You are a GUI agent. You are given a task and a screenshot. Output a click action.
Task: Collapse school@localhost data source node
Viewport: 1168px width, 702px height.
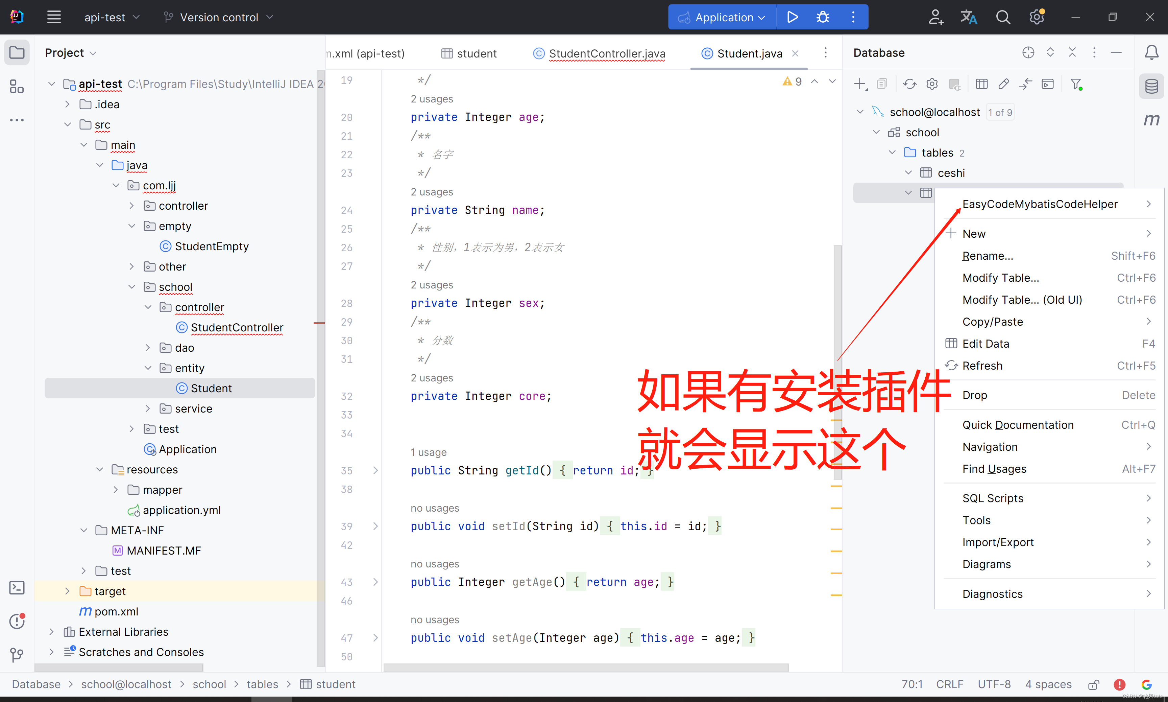(860, 112)
